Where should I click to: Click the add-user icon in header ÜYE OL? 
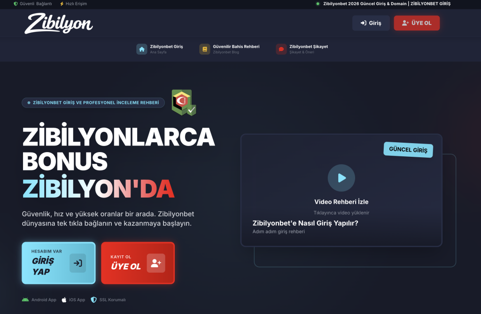tap(405, 23)
